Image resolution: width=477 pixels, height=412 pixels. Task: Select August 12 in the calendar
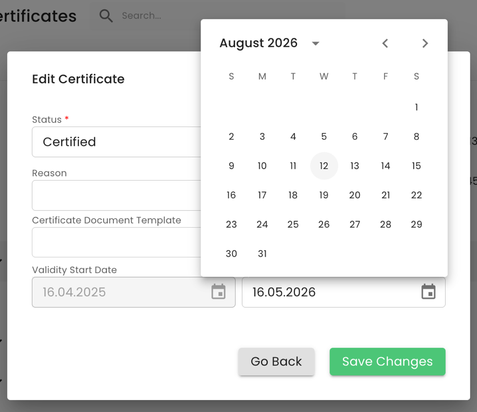(x=324, y=166)
